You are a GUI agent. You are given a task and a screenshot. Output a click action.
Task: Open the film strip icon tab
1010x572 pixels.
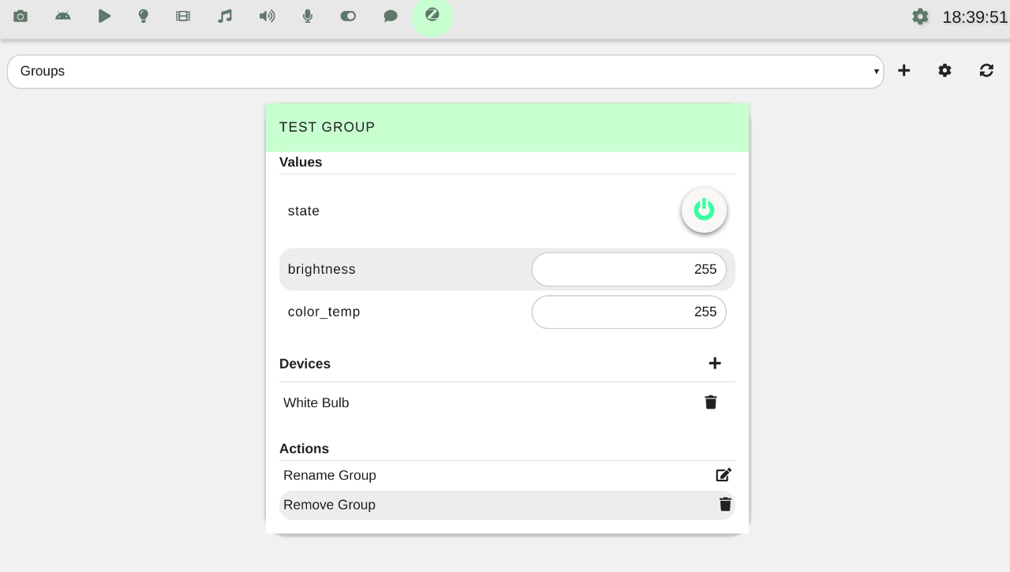183,16
